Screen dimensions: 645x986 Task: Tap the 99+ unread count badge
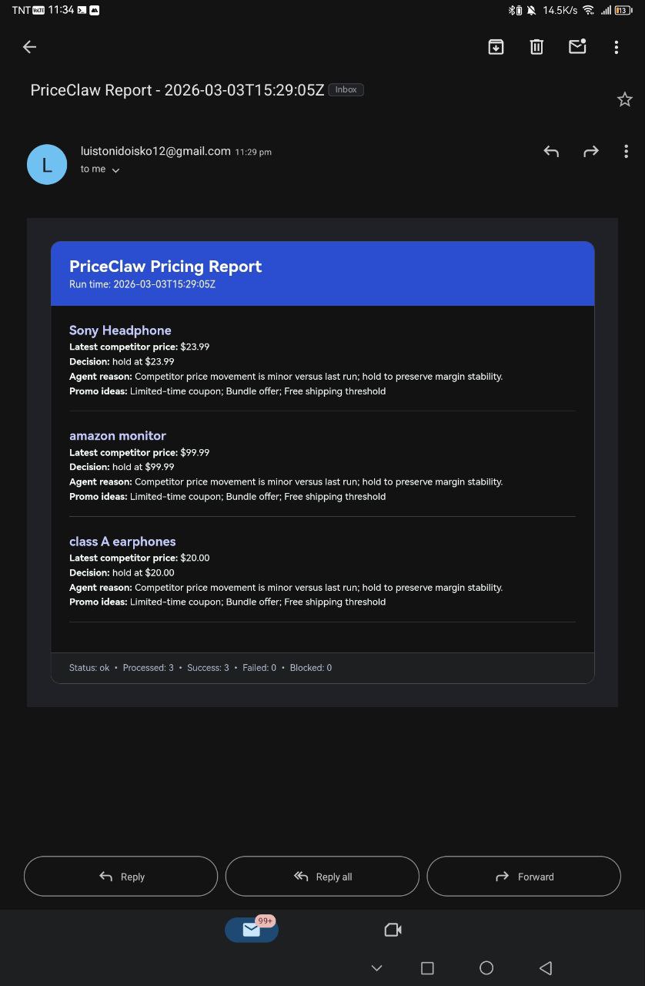[x=265, y=921]
